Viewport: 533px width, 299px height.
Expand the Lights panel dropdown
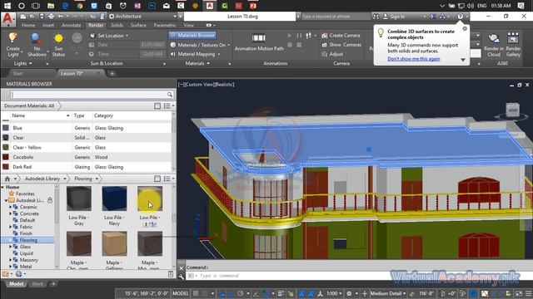22,63
